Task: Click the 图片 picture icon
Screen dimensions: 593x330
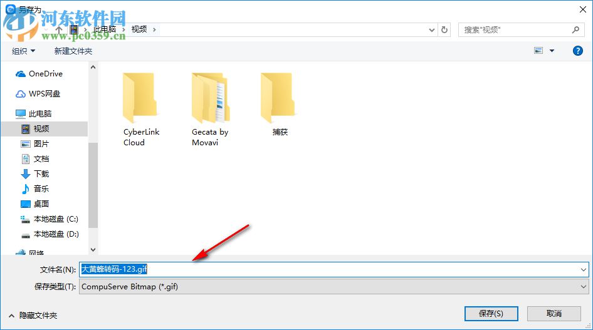Action: [25, 144]
